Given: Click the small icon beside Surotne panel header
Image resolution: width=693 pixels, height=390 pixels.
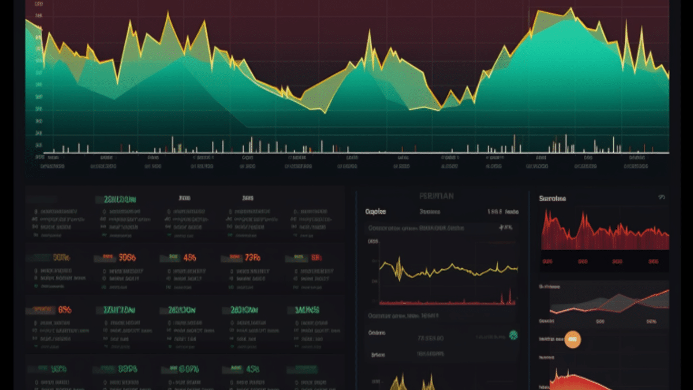Looking at the screenshot, I should tap(662, 198).
